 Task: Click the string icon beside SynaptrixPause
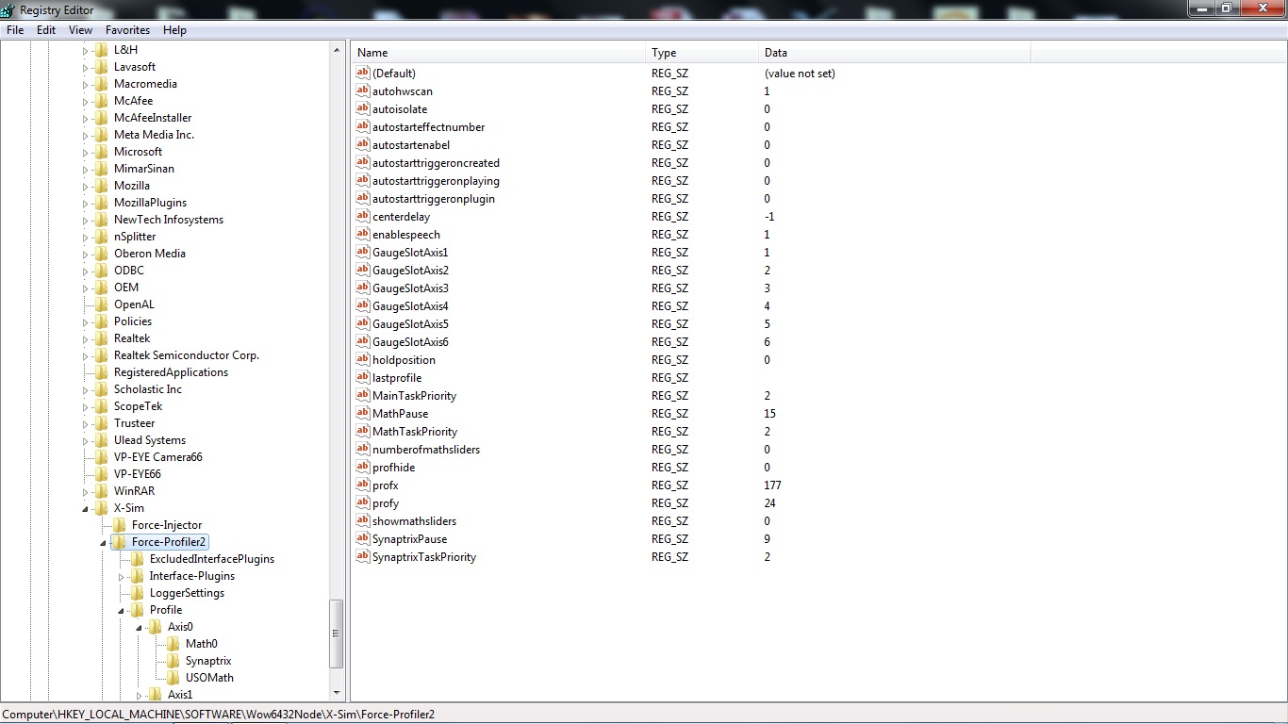pos(363,538)
